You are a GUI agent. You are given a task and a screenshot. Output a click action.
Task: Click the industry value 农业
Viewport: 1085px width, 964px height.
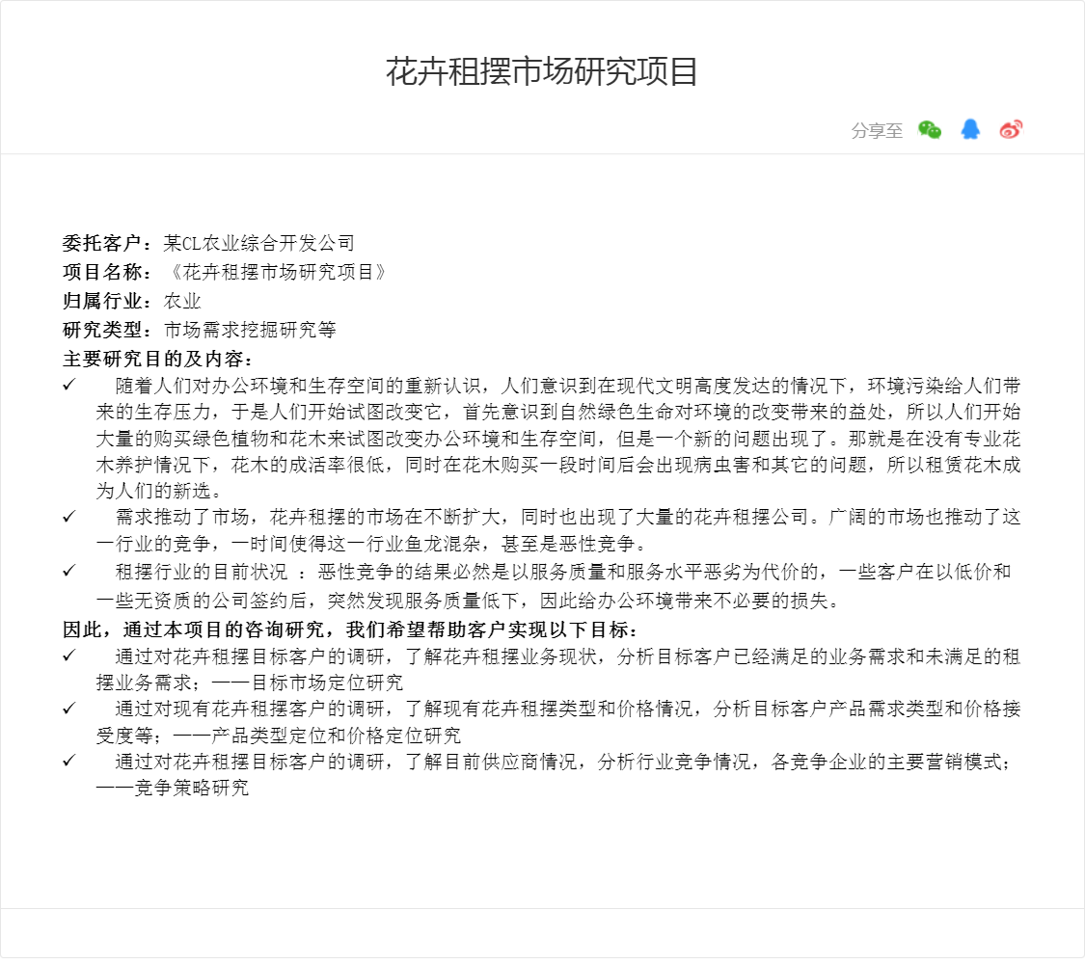(182, 302)
